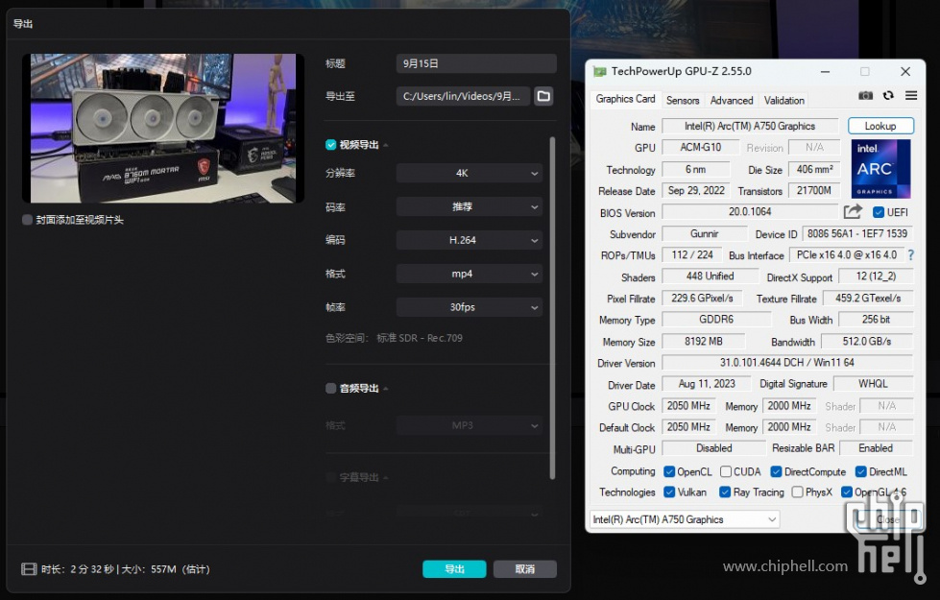940x600 pixels.
Task: Click the export dialog vertical scrollbar
Action: click(x=552, y=308)
